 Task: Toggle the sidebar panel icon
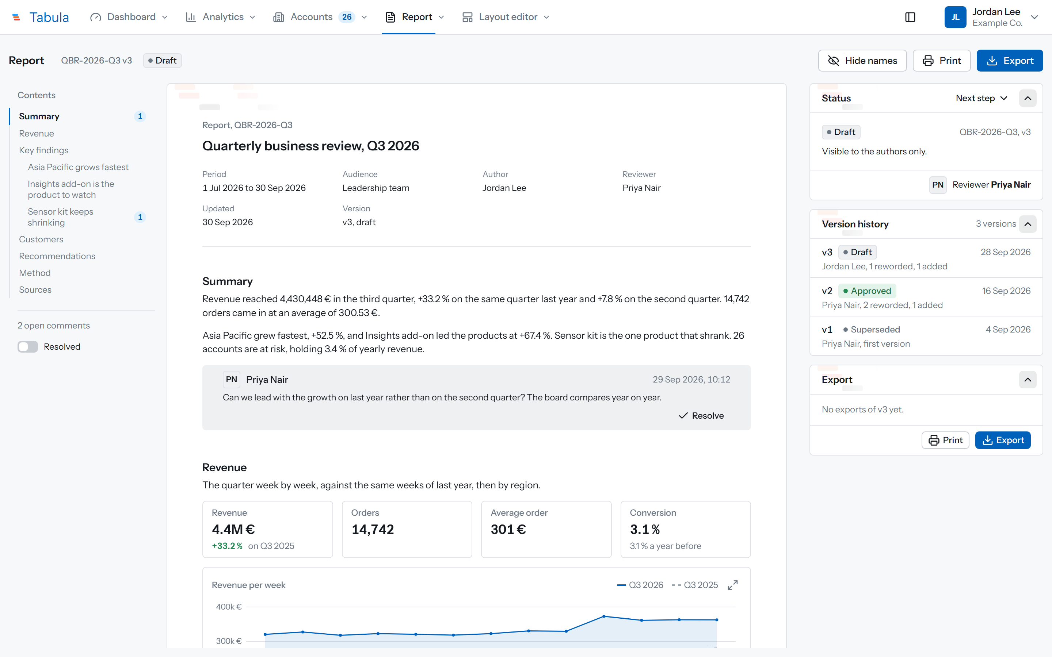coord(910,17)
